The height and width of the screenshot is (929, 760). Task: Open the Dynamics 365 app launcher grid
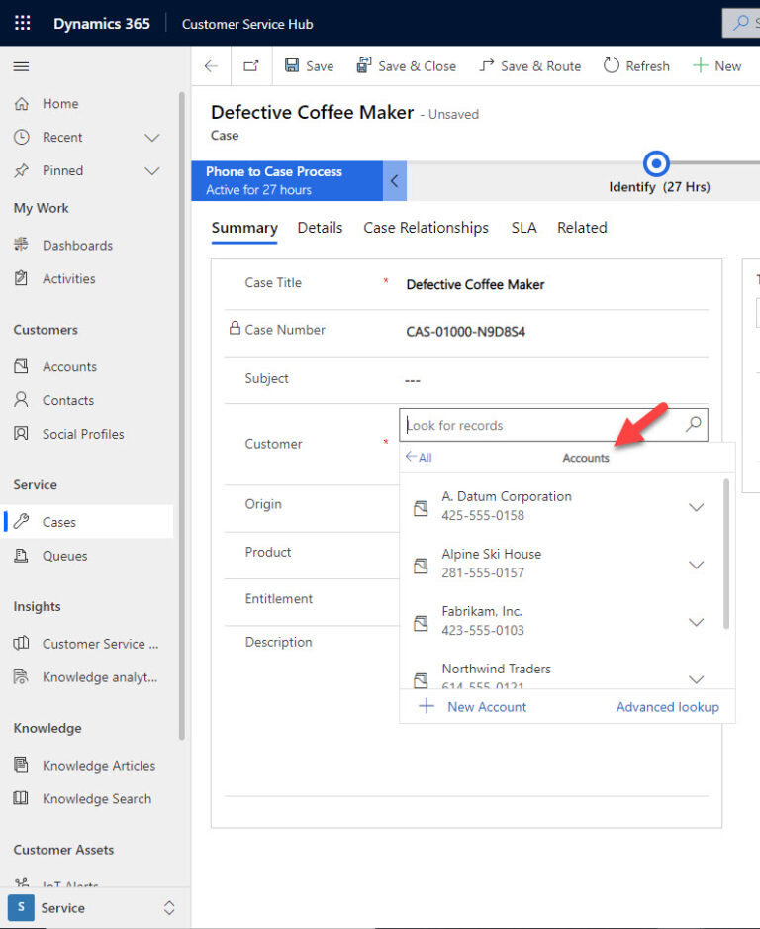tap(23, 23)
